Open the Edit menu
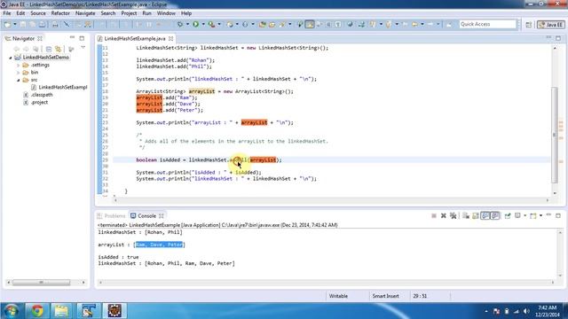 tap(20, 13)
